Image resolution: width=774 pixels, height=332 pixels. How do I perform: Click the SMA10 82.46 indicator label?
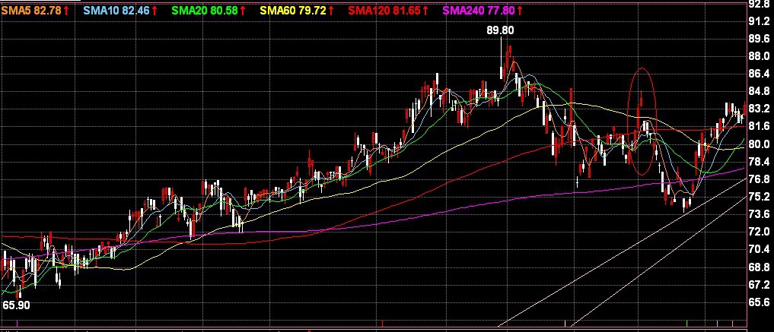pos(119,10)
